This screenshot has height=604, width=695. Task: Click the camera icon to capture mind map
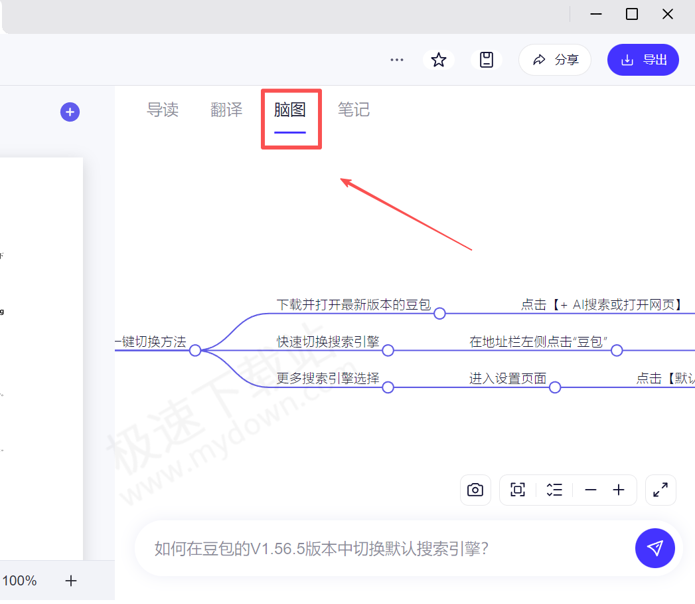pos(475,490)
